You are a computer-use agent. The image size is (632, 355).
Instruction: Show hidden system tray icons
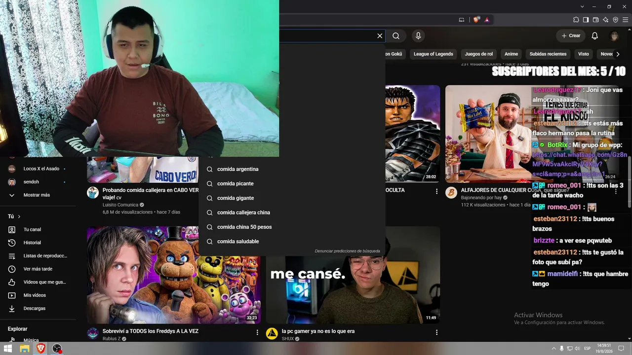coord(553,349)
